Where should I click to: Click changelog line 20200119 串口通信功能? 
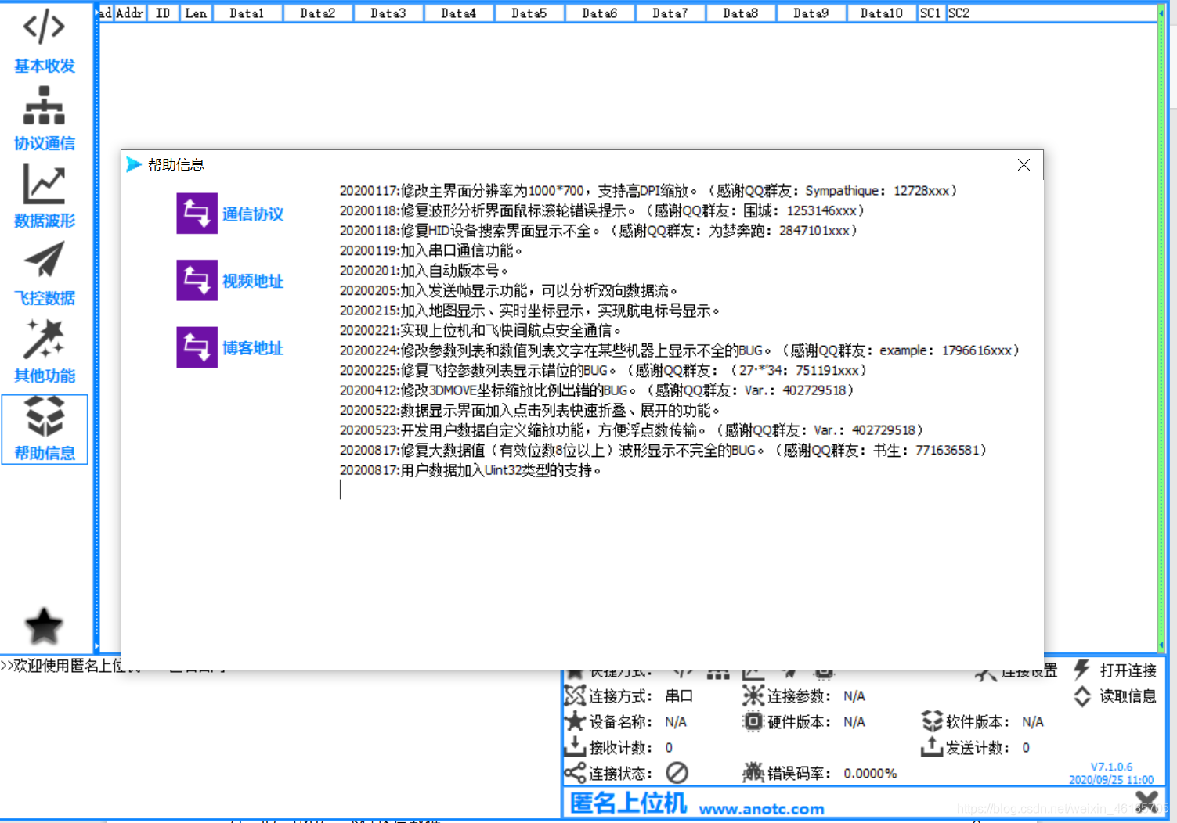(x=431, y=251)
